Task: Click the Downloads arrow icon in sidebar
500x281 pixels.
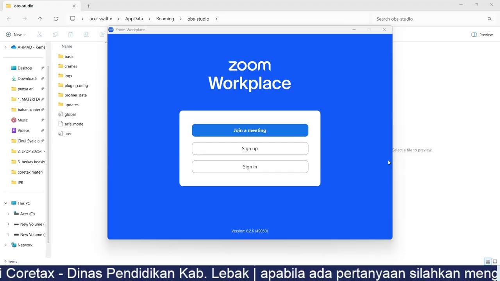Action: coord(14,78)
